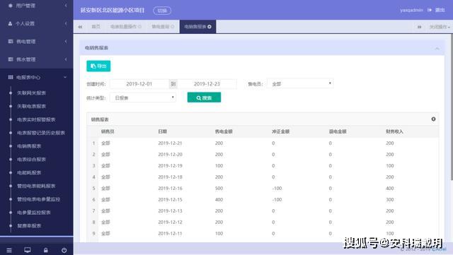Open the 电表实时报警报表 report
This screenshot has height=255, width=453.
36,119
